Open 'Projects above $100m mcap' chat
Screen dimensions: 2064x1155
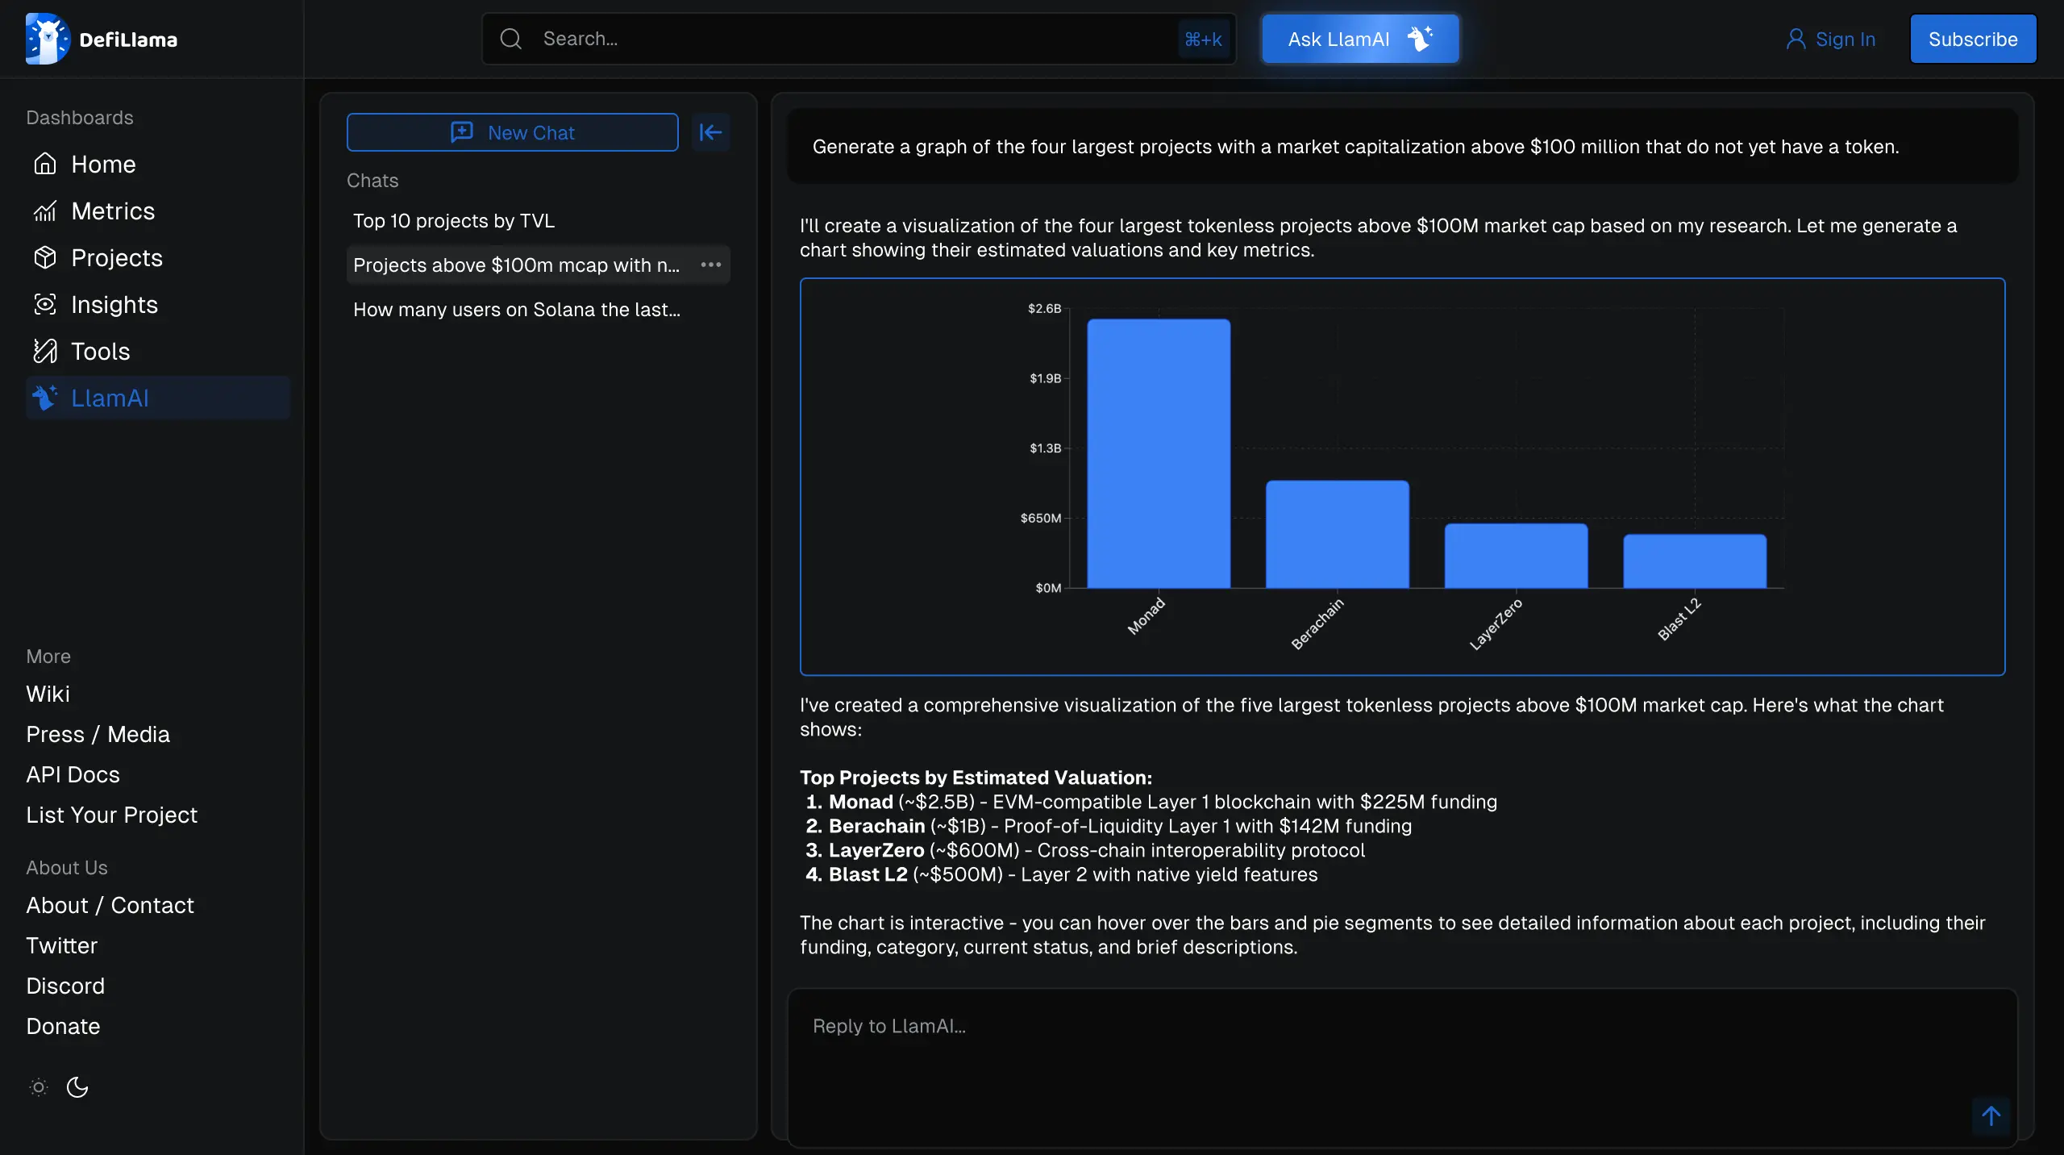[518, 265]
